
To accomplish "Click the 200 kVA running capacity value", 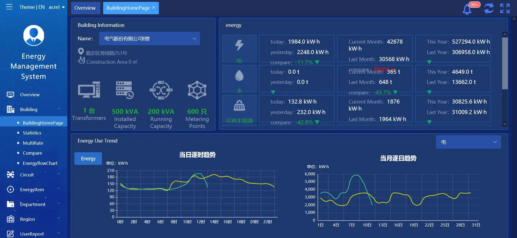I will click(161, 111).
